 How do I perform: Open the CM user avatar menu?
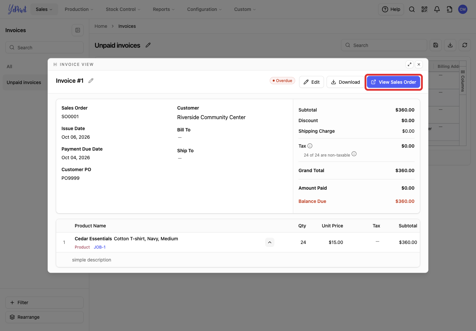click(x=463, y=9)
